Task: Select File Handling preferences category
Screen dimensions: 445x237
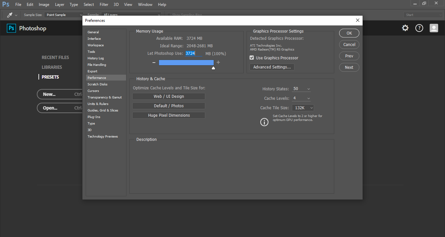Action: (106, 65)
